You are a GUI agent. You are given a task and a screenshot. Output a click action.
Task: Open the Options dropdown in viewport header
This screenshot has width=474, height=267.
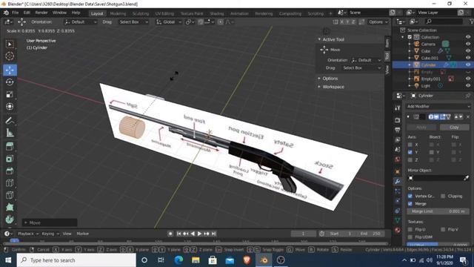(378, 22)
